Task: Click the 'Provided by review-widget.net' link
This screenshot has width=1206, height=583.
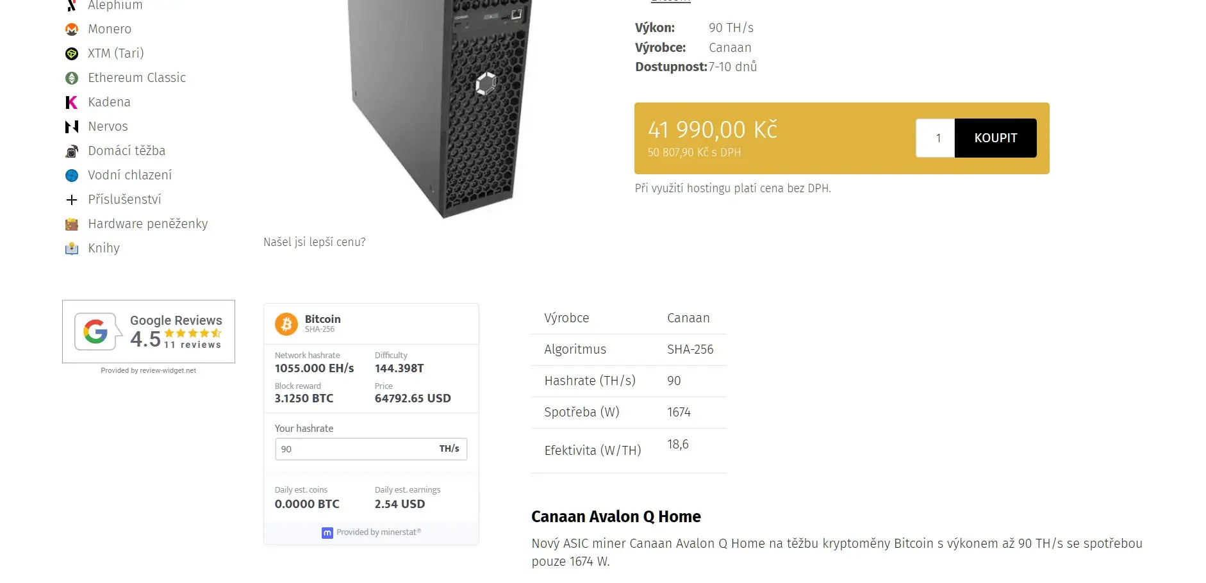Action: [148, 370]
